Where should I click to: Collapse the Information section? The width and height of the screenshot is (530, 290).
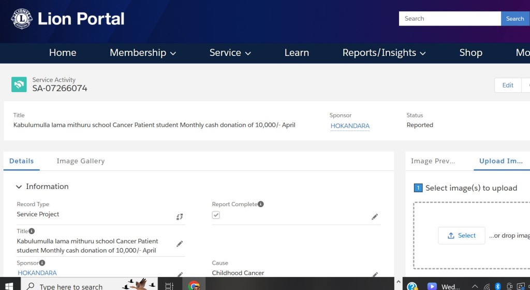[x=19, y=186]
